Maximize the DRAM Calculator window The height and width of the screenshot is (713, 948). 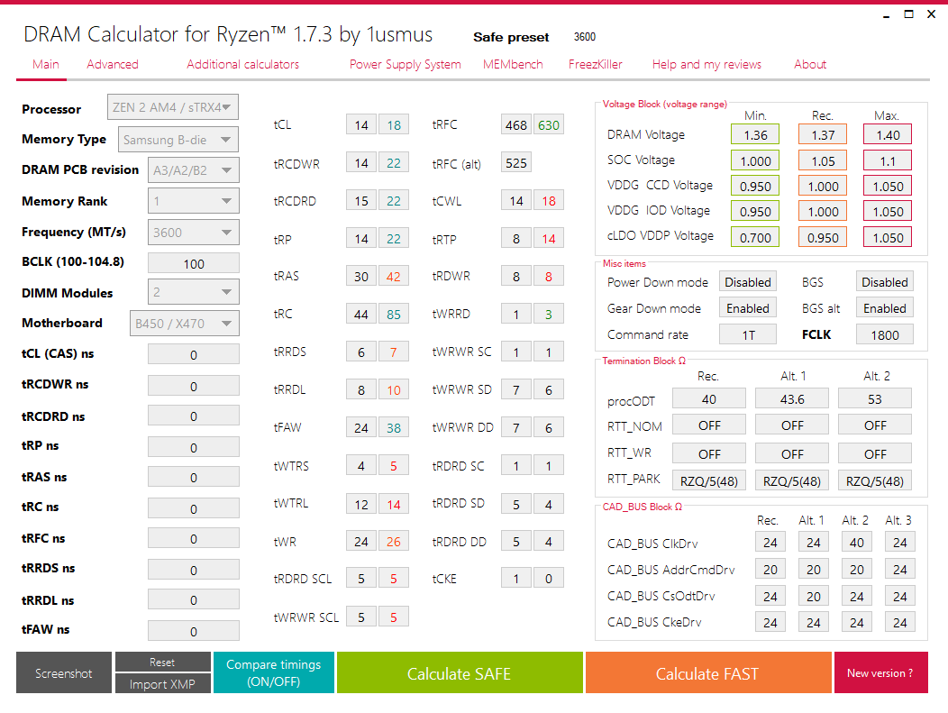click(908, 14)
